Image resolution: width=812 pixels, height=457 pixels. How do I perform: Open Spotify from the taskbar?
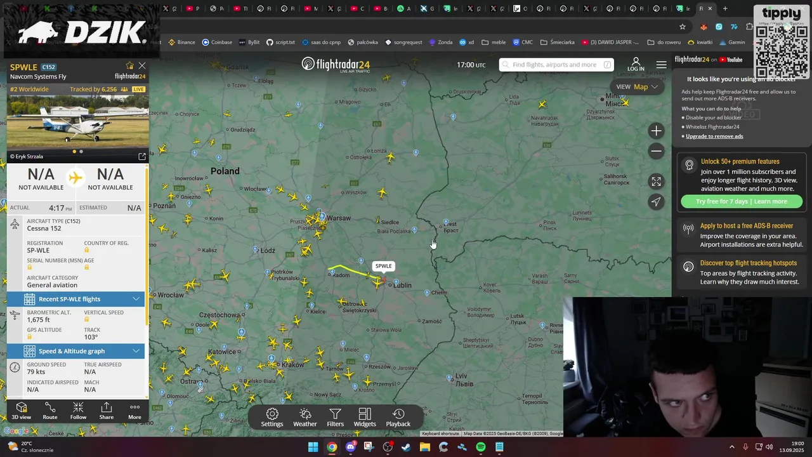pyautogui.click(x=481, y=447)
